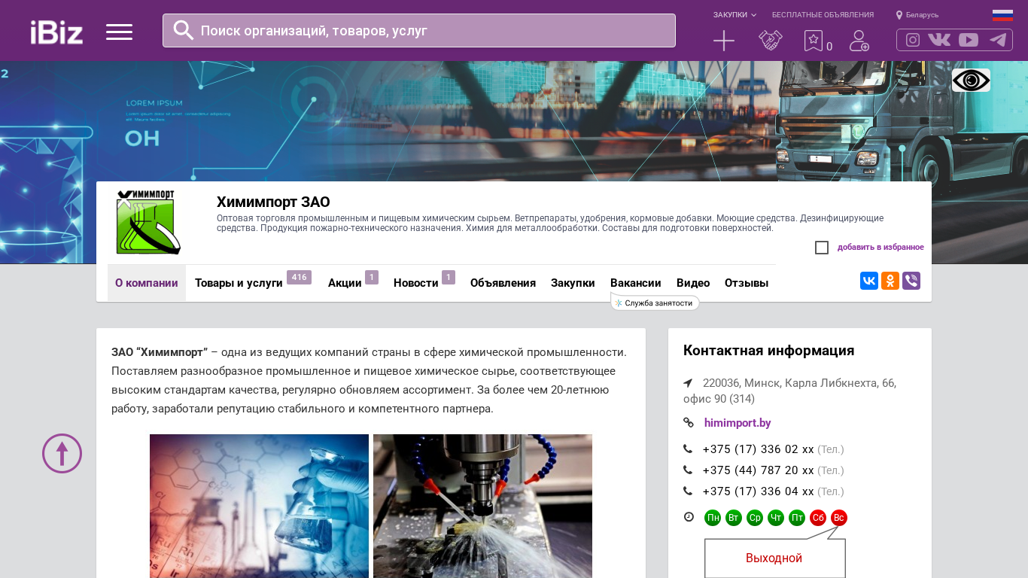This screenshot has height=578, width=1028.
Task: Reveal phone number +375 (17) 336 02
Action: point(759,449)
